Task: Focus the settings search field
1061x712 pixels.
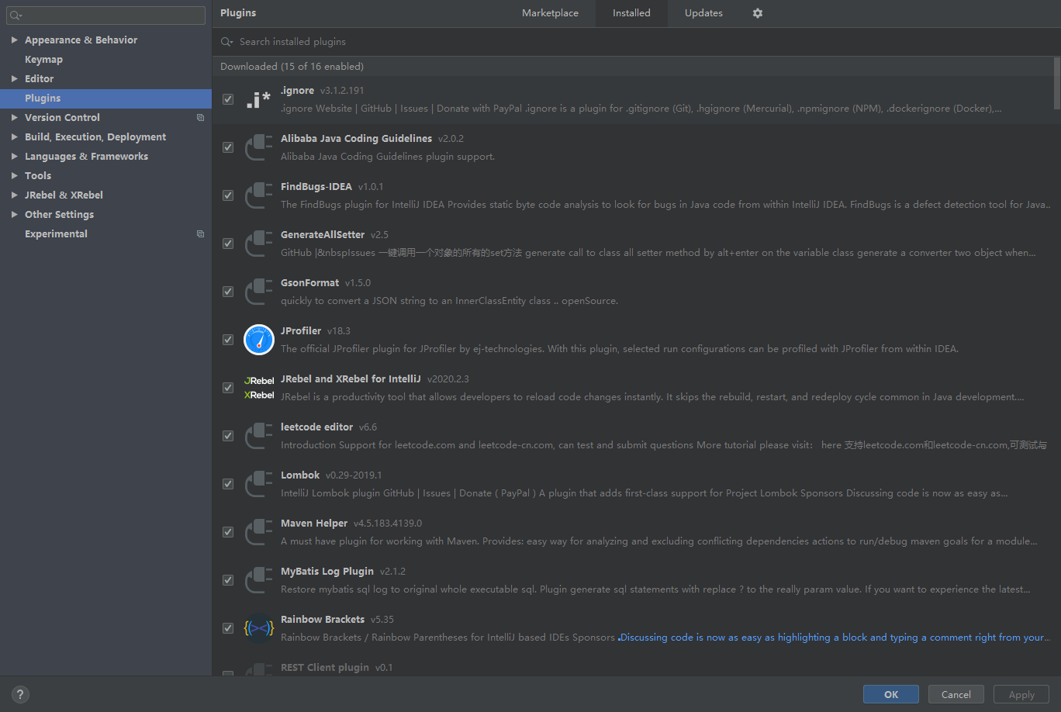Action: (x=106, y=16)
